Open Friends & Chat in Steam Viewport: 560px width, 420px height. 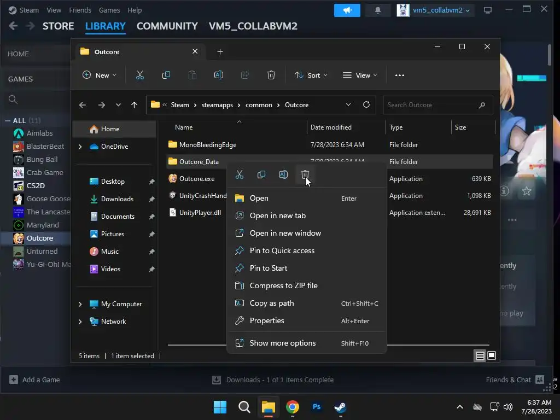(x=515, y=380)
